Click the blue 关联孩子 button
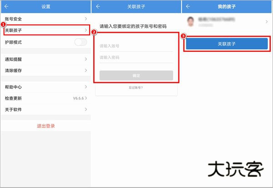273x188 pixels. (227, 44)
